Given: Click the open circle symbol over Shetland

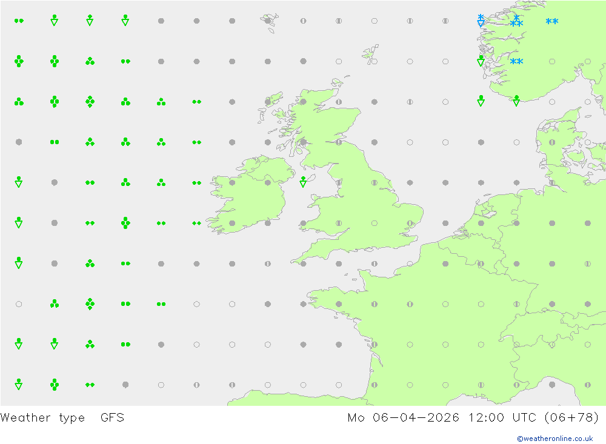Looking at the screenshot, I should [x=374, y=61].
